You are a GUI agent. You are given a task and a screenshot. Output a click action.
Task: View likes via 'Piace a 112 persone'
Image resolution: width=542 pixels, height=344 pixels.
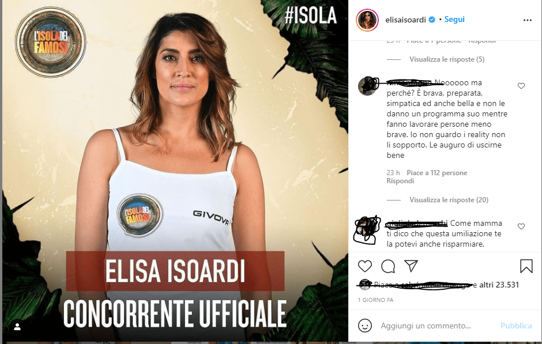(436, 173)
